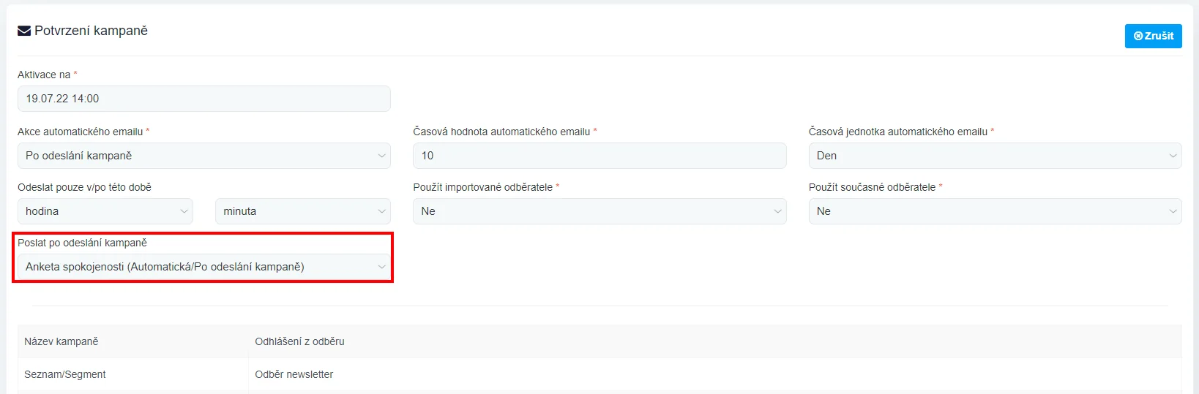
Task: Focus the Časová hodnota field showing 10
Action: (599, 156)
